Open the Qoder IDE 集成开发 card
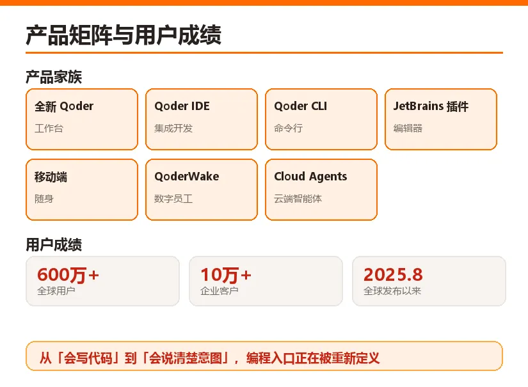This screenshot has height=387, width=528. pyautogui.click(x=202, y=119)
